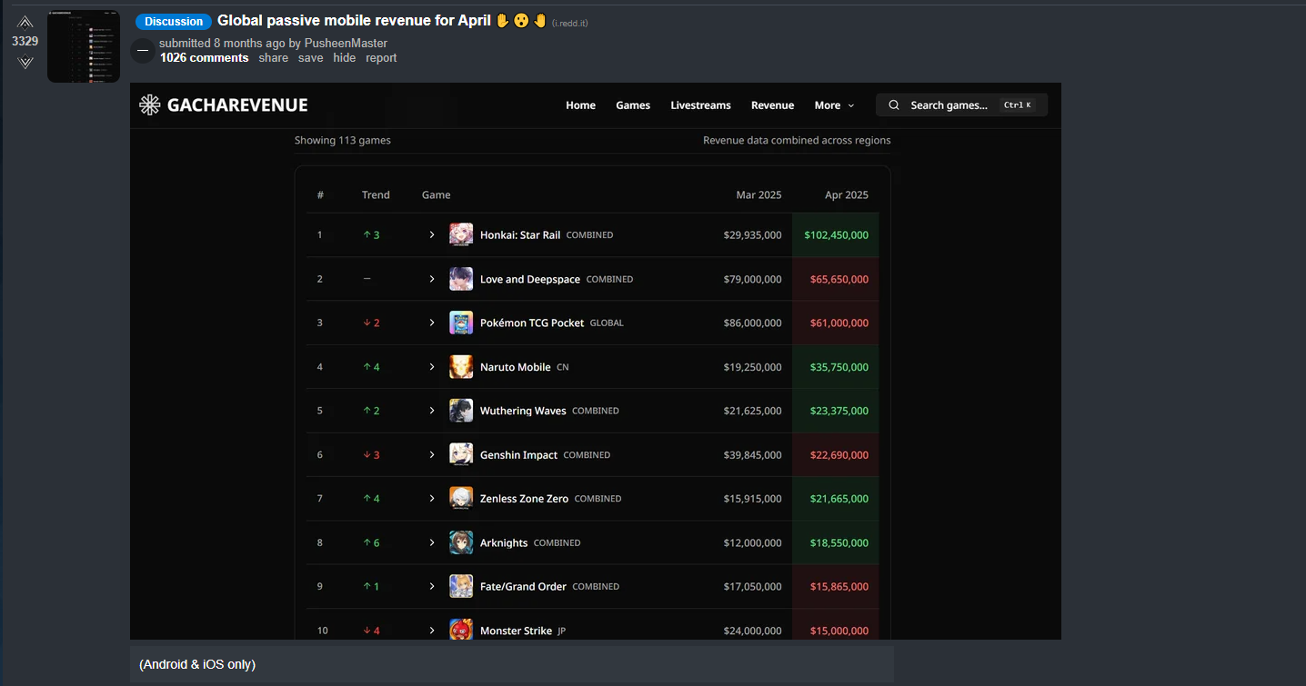Expand the Pokémon TCG Pocket row
1306x686 pixels.
pos(432,323)
